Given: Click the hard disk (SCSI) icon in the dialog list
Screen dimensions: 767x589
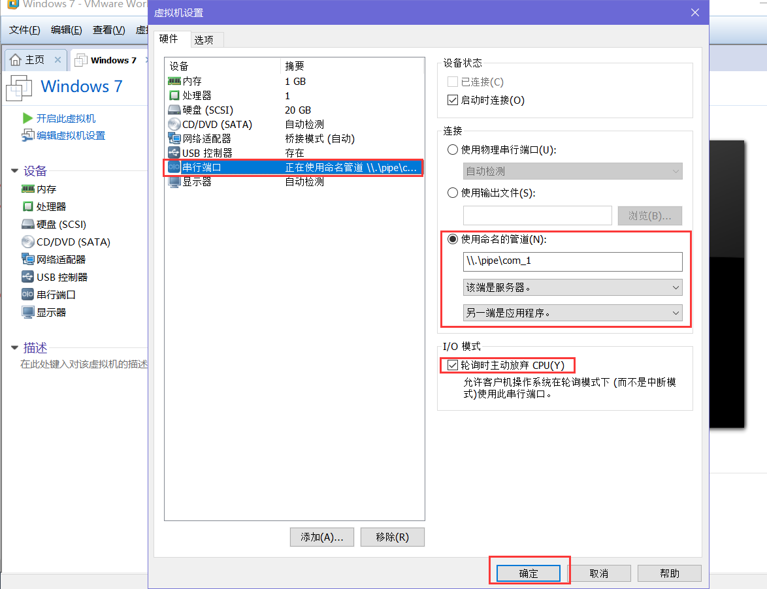Looking at the screenshot, I should 174,110.
